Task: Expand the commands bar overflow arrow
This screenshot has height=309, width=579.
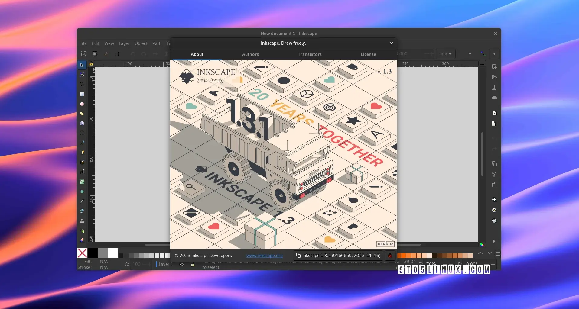Action: (x=494, y=241)
